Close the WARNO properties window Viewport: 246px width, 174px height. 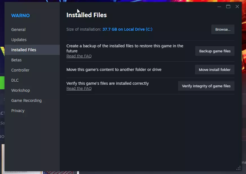coord(237,6)
